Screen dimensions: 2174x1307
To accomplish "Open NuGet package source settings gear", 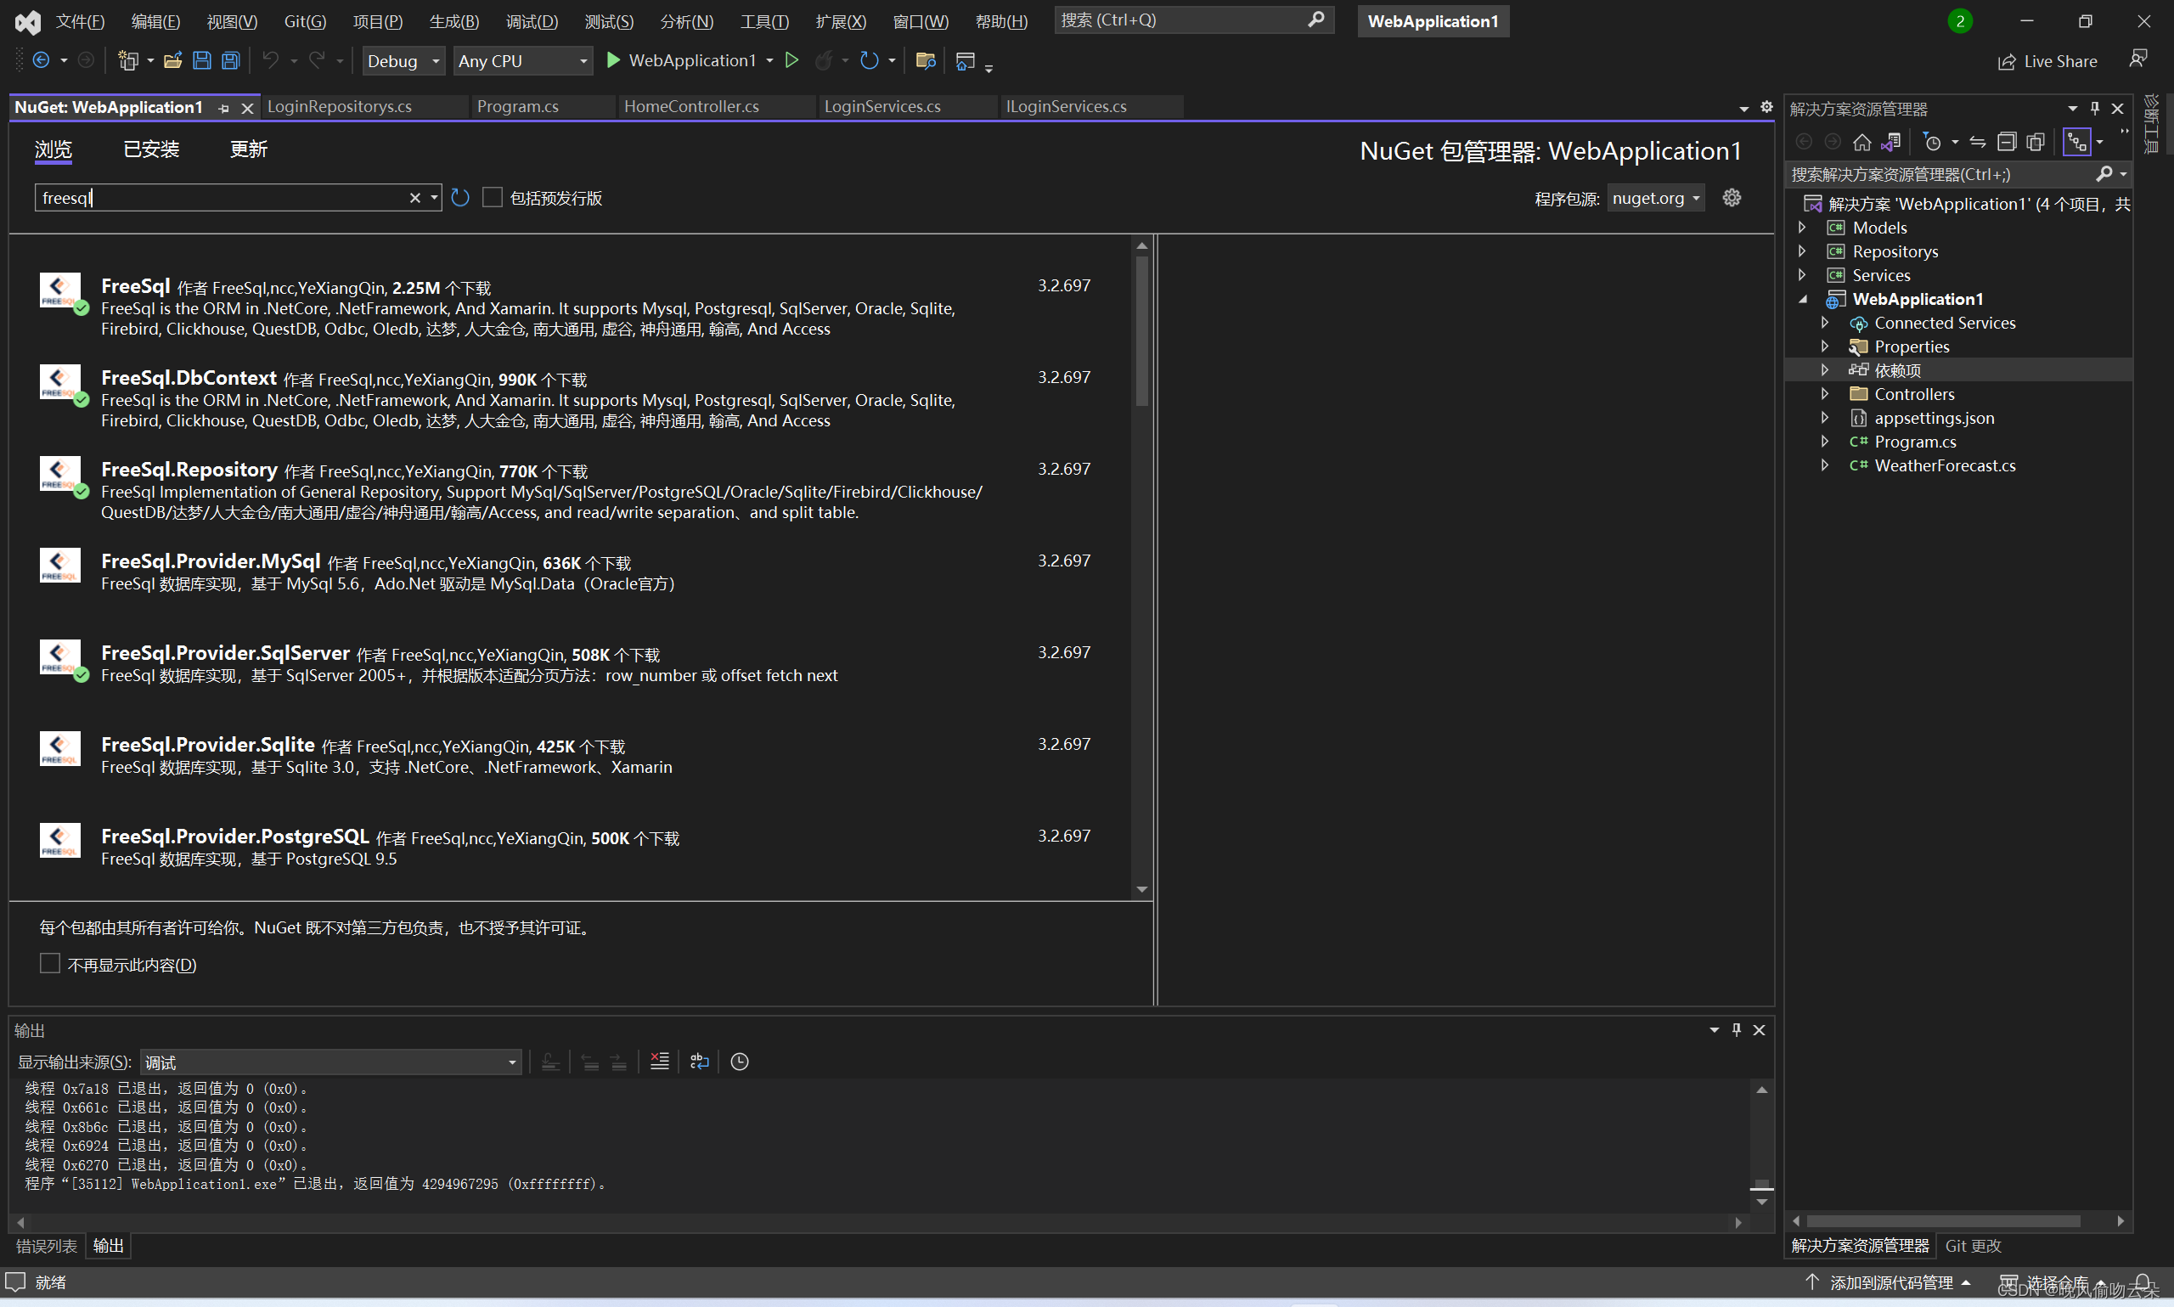I will pyautogui.click(x=1732, y=197).
